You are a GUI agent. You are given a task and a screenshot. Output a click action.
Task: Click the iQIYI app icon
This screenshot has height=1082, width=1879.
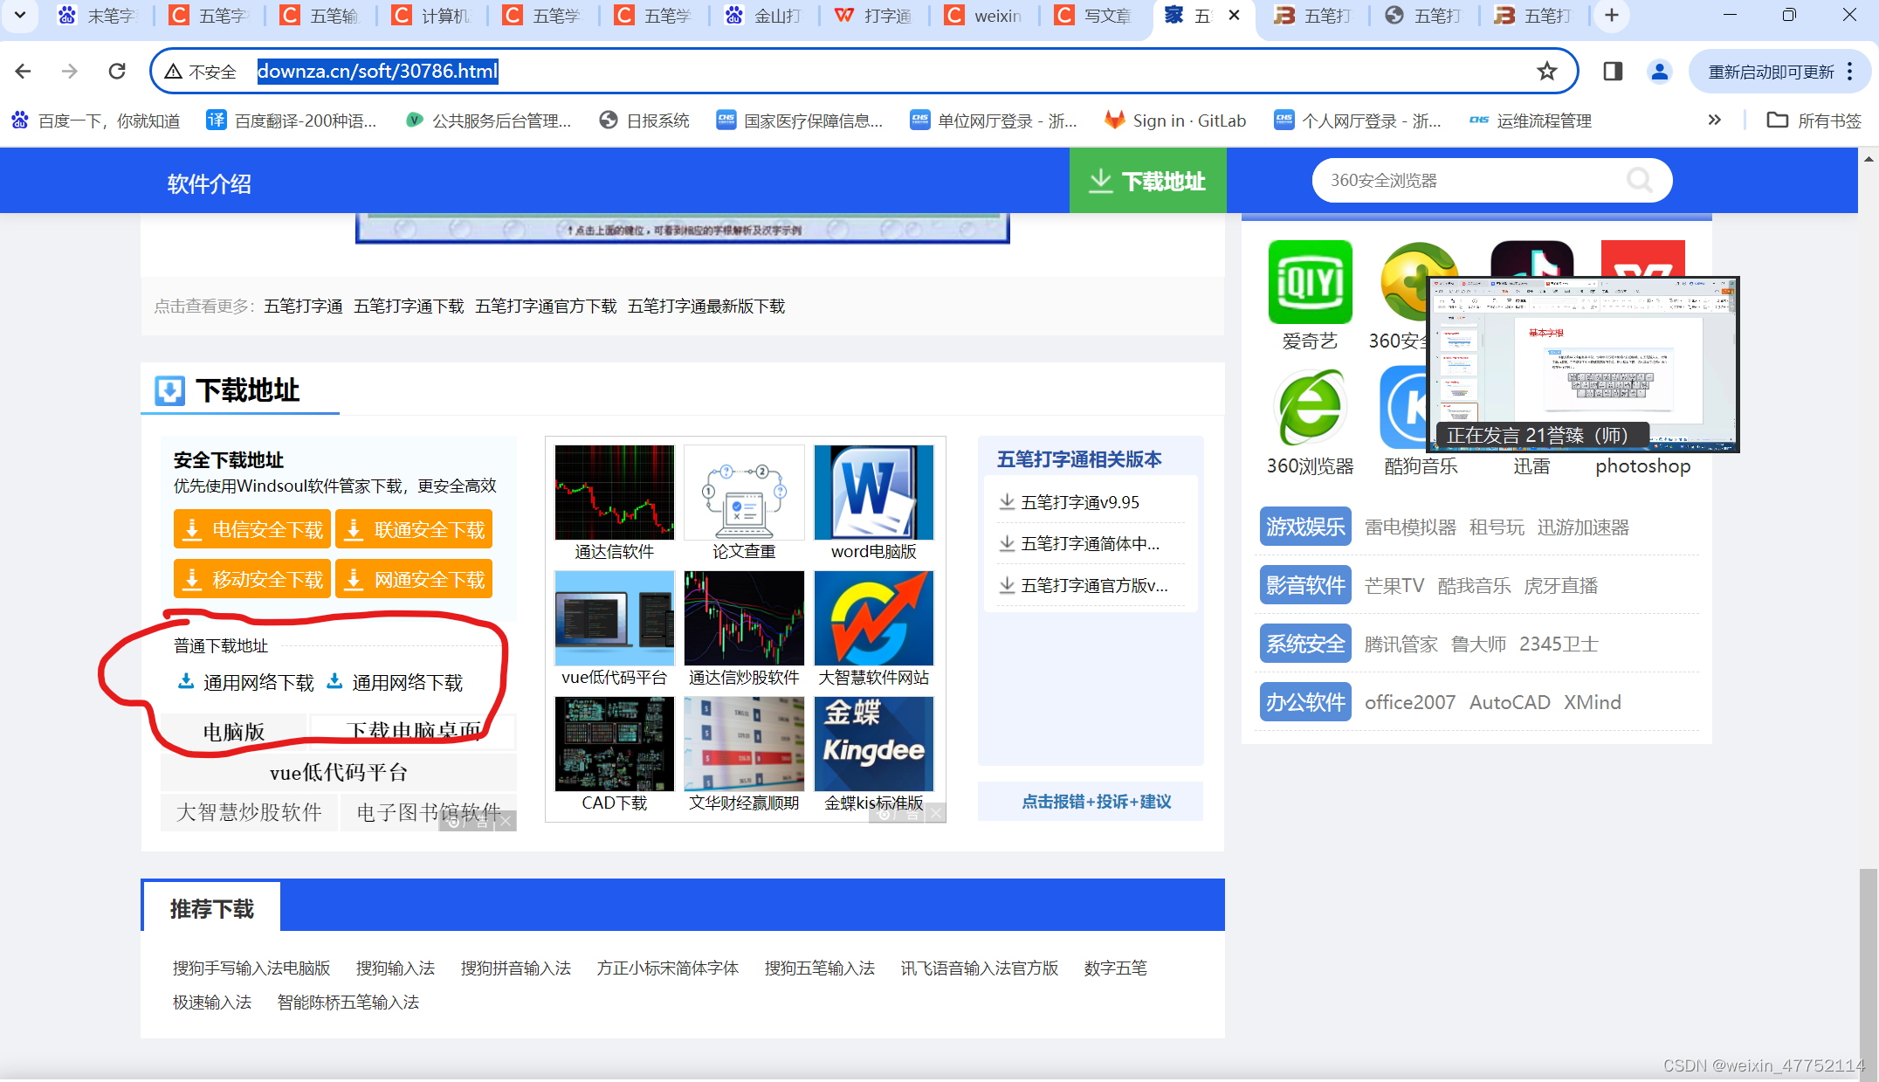pyautogui.click(x=1310, y=282)
